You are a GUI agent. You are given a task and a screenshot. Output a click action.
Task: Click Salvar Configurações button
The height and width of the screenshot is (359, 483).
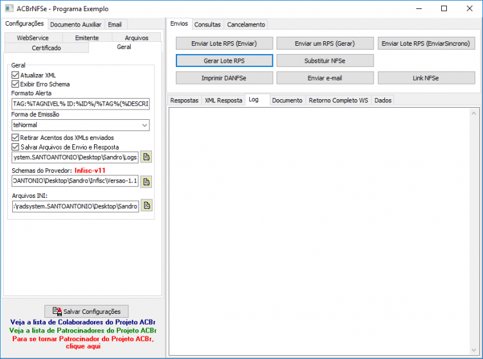[x=86, y=311]
